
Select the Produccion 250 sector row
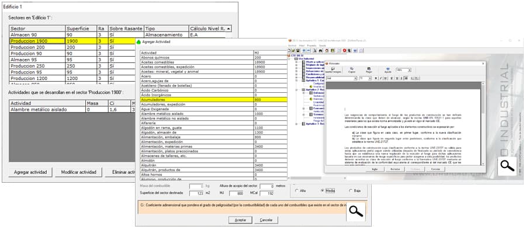[x=72, y=66]
